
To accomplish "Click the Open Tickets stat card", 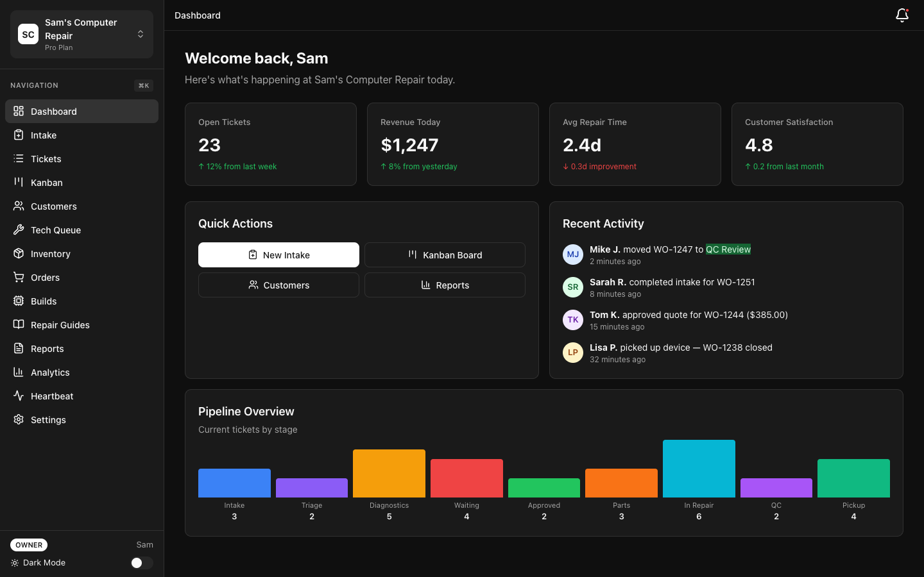I will (270, 144).
